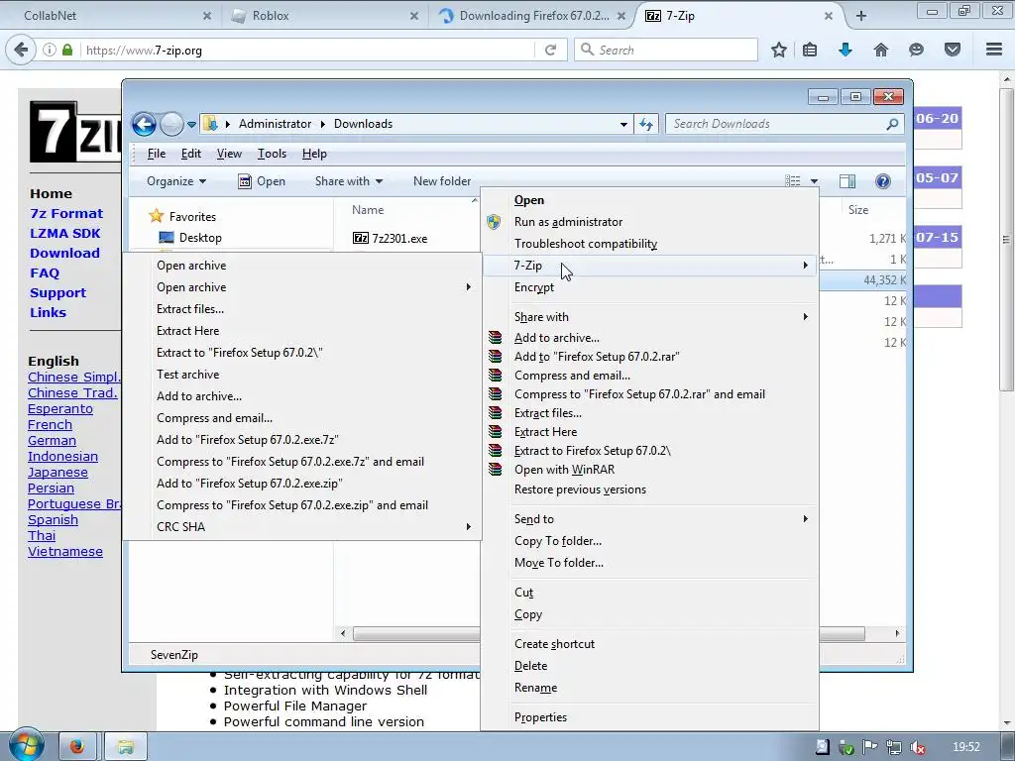The image size is (1015, 761).
Task: Open the Organize dropdown in Explorer toolbar
Action: coord(176,181)
